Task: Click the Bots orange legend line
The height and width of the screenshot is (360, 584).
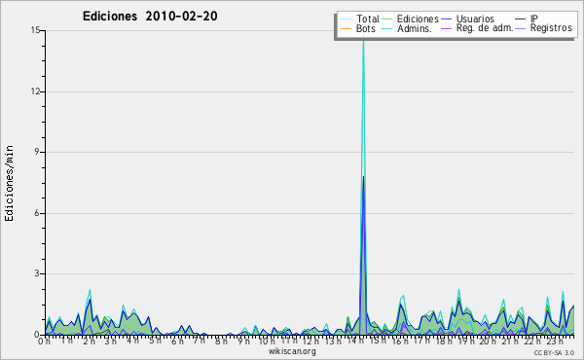Action: 346,28
